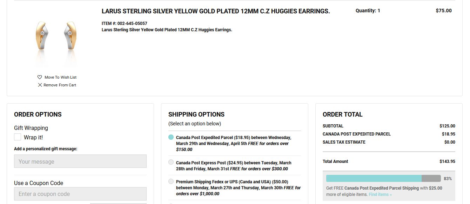Screen dimensions: 470x204
Task: Choose Canada Post Express Post shipping radio
Action: coord(171,162)
